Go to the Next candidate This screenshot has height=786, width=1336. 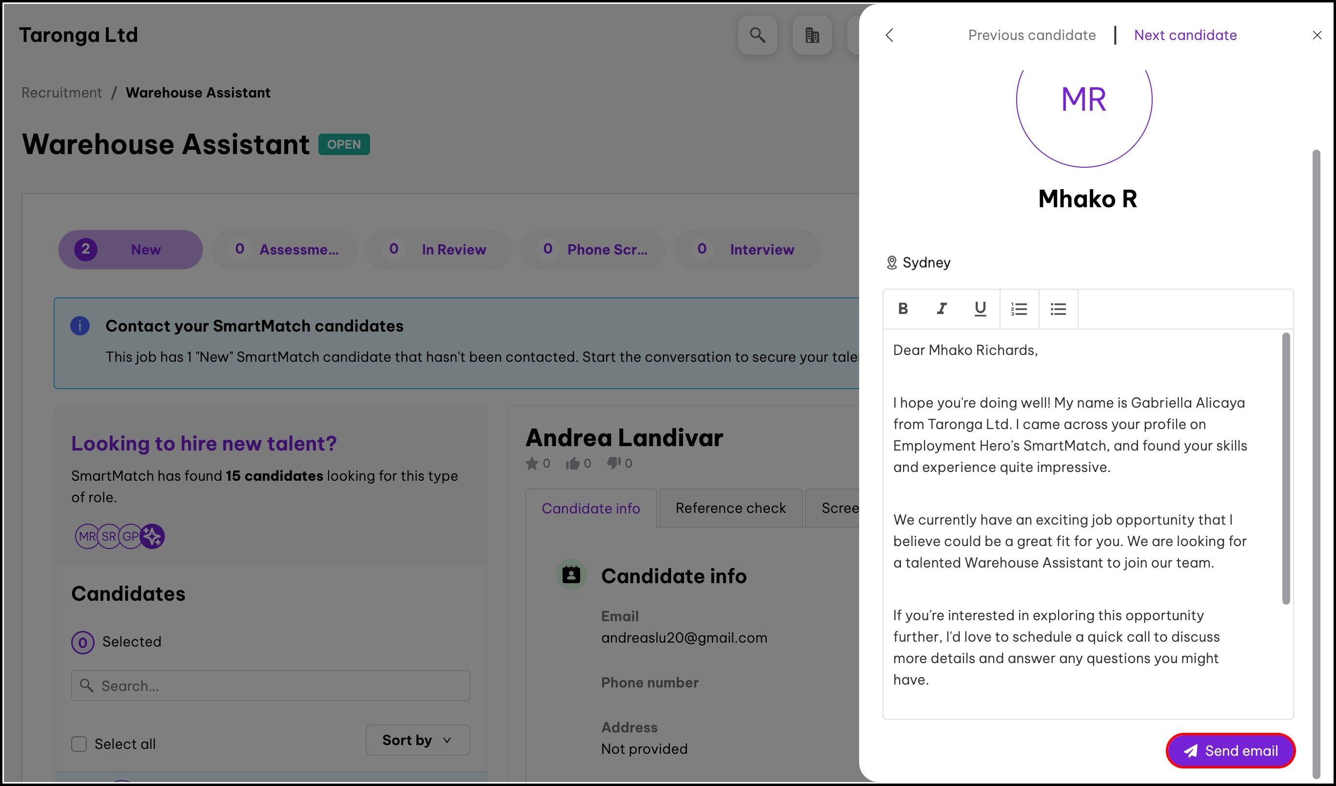[x=1185, y=36]
